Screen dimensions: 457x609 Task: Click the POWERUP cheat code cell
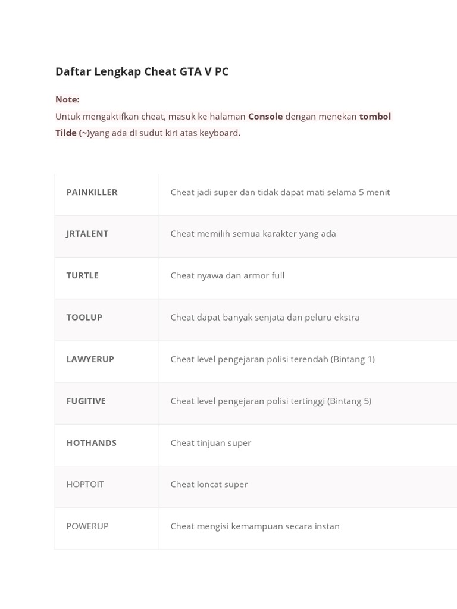(x=87, y=526)
